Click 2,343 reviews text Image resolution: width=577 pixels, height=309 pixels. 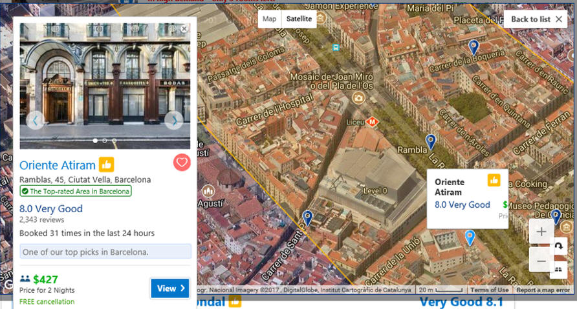coord(41,220)
